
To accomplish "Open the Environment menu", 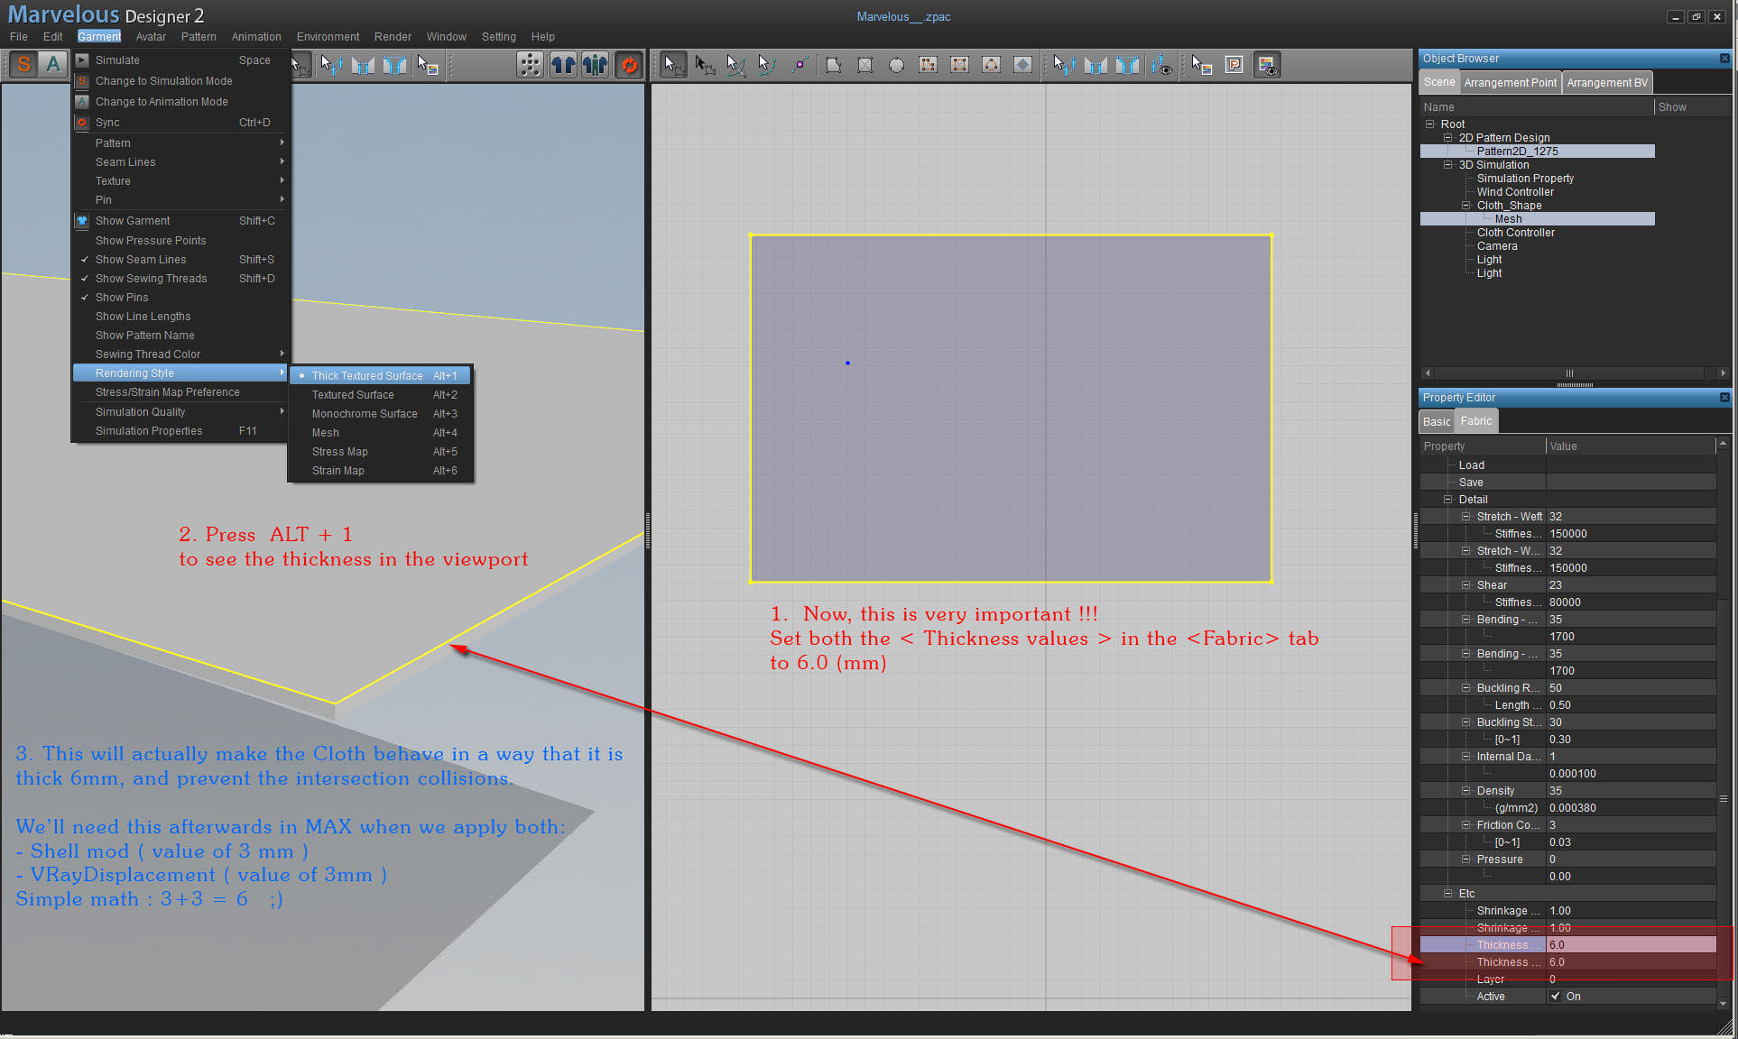I will [328, 37].
